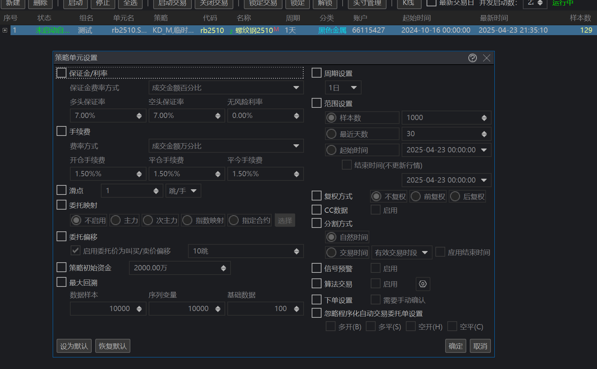Open the 跳/手 unit dropdown
This screenshot has height=369, width=597.
[x=183, y=191]
